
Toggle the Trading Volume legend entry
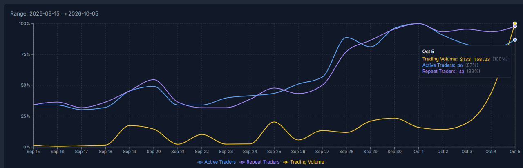click(304, 162)
